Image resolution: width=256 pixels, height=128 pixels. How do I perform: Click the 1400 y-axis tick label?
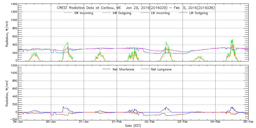click(x=13, y=5)
